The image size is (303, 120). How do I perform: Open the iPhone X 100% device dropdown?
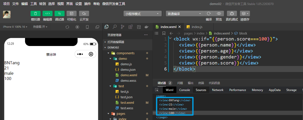pos(15,27)
